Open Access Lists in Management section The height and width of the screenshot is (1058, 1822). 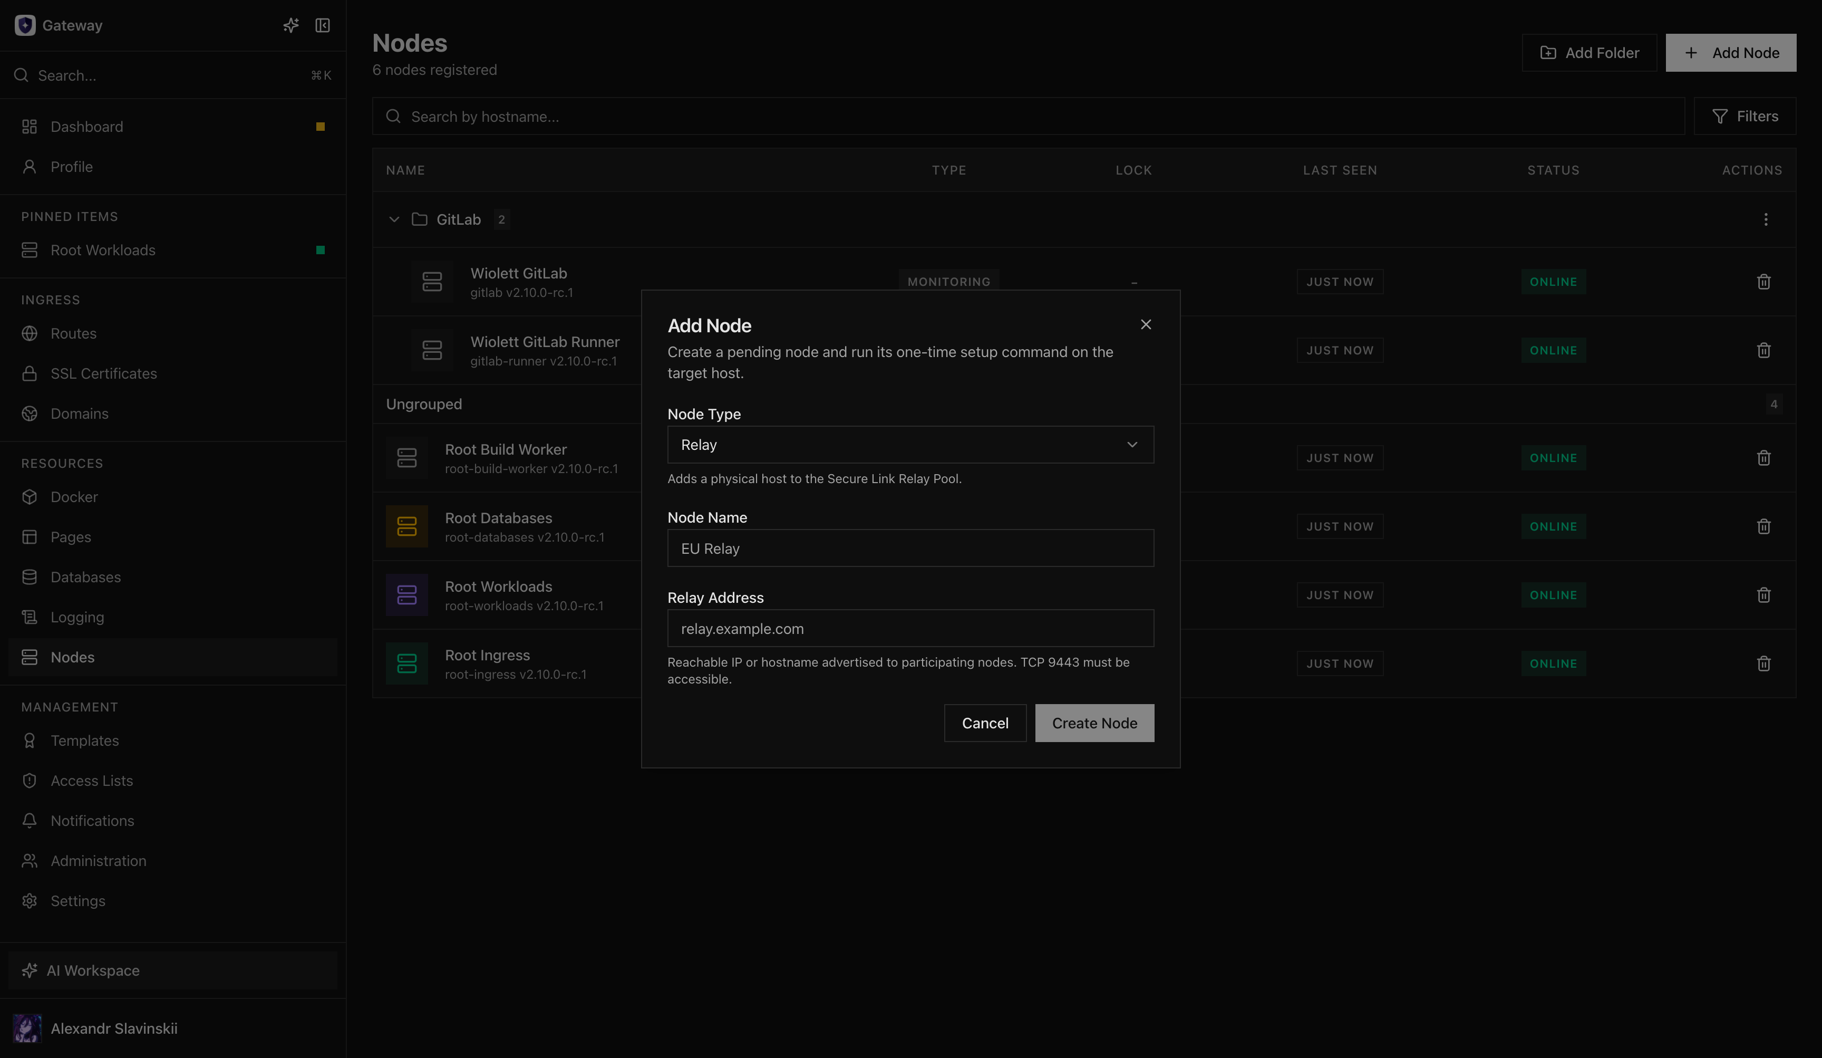[92, 781]
